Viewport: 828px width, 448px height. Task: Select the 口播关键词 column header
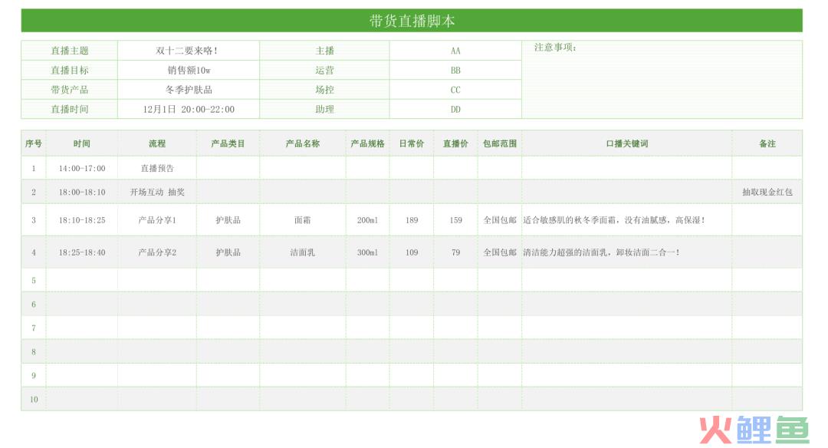click(627, 143)
